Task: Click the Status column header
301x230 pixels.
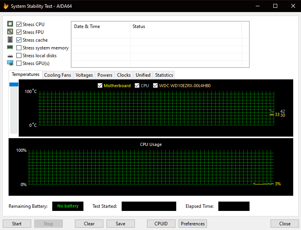Action: click(186, 26)
